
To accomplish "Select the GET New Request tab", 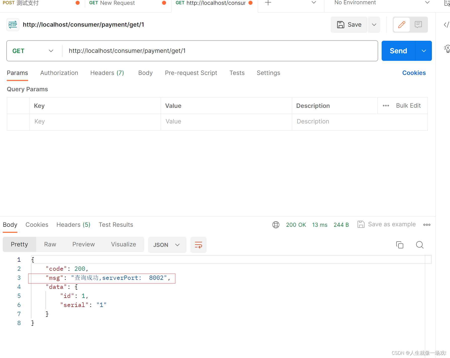I will pyautogui.click(x=128, y=4).
